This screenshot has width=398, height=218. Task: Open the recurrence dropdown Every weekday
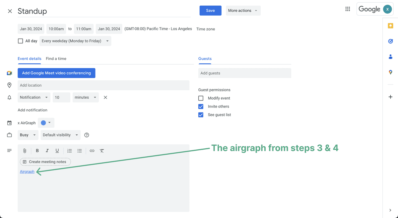point(75,41)
